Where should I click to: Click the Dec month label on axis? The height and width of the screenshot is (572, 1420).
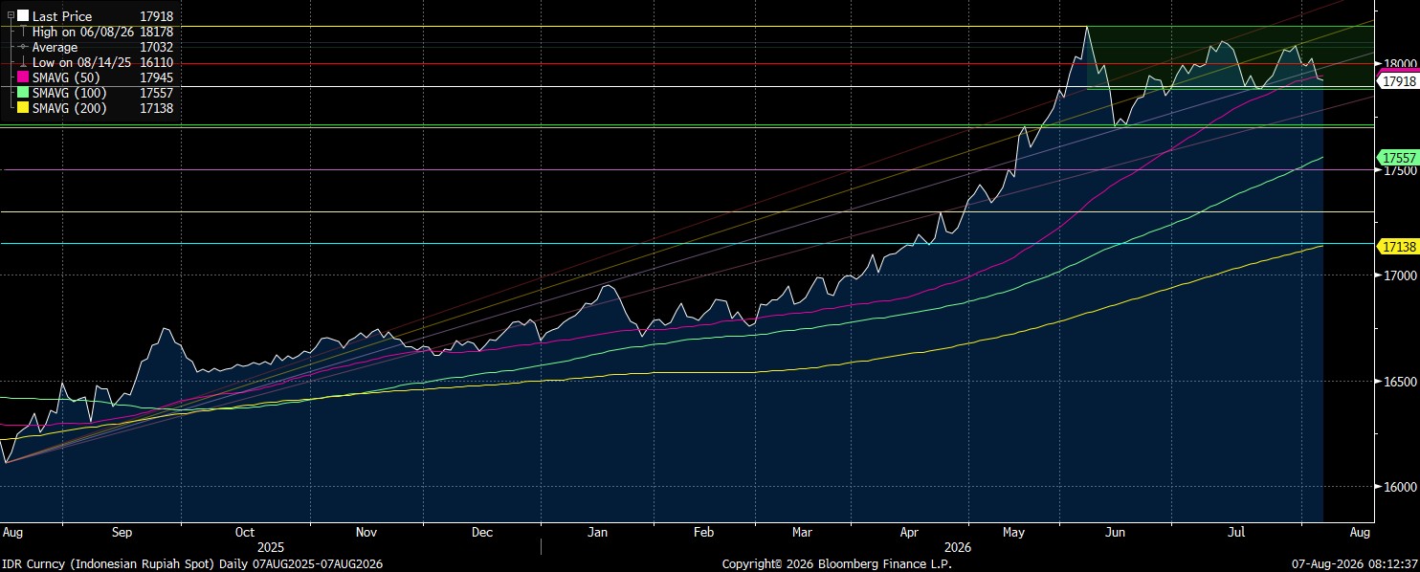point(482,531)
